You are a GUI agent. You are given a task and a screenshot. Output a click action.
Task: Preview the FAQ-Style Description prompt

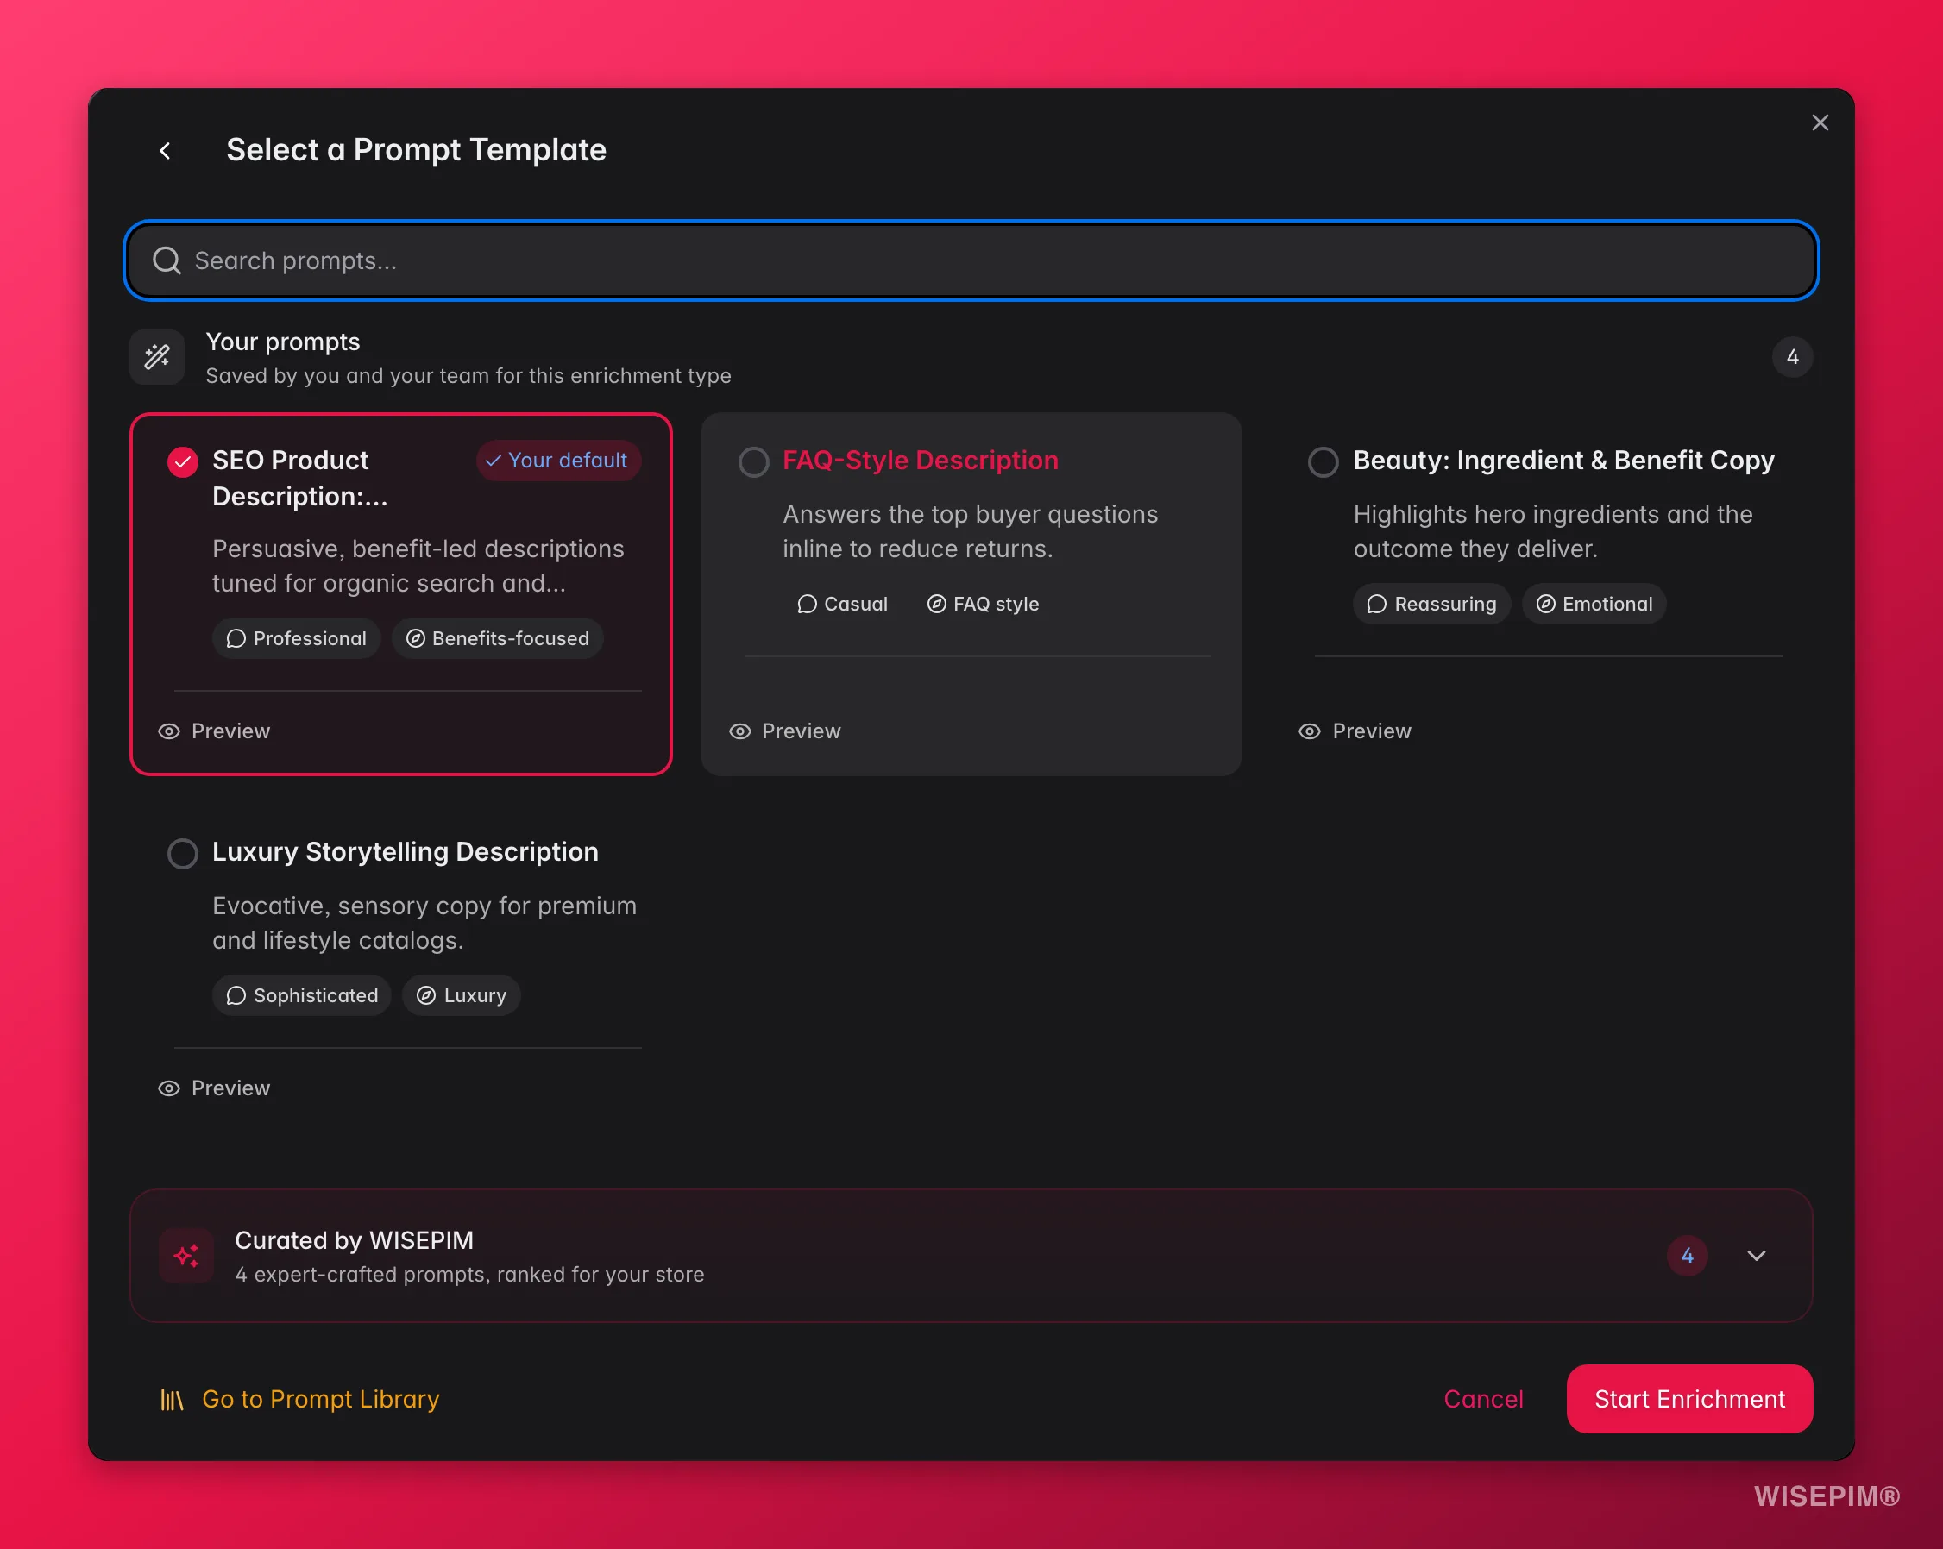[785, 731]
